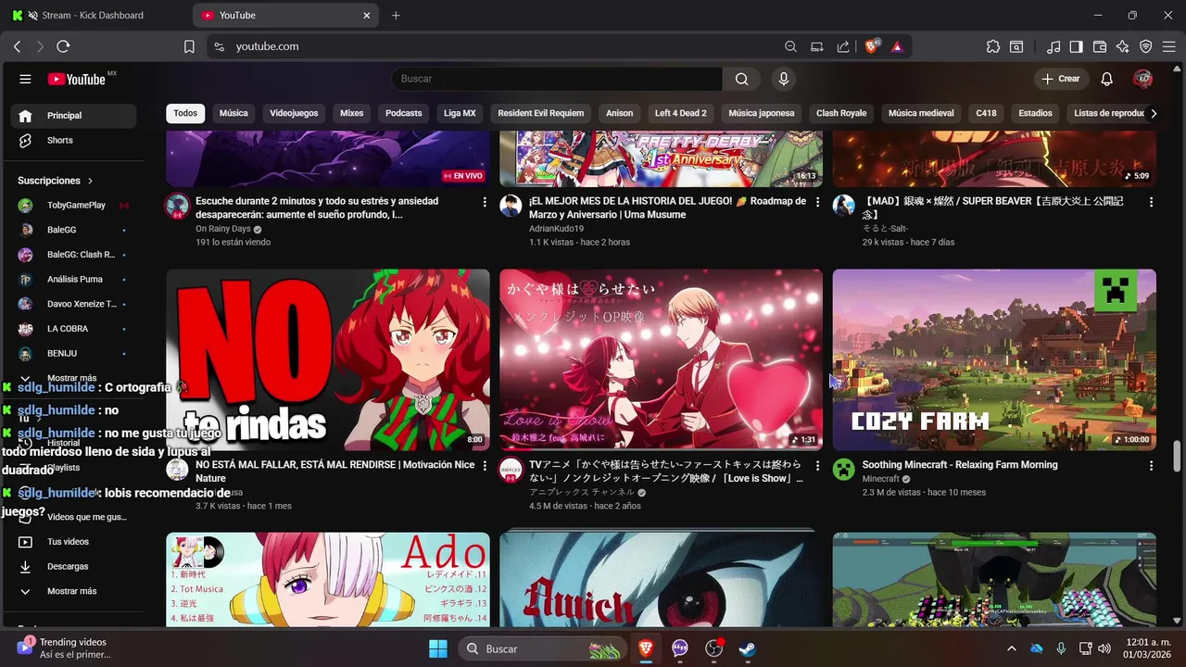Bookmark this page icon

(189, 46)
